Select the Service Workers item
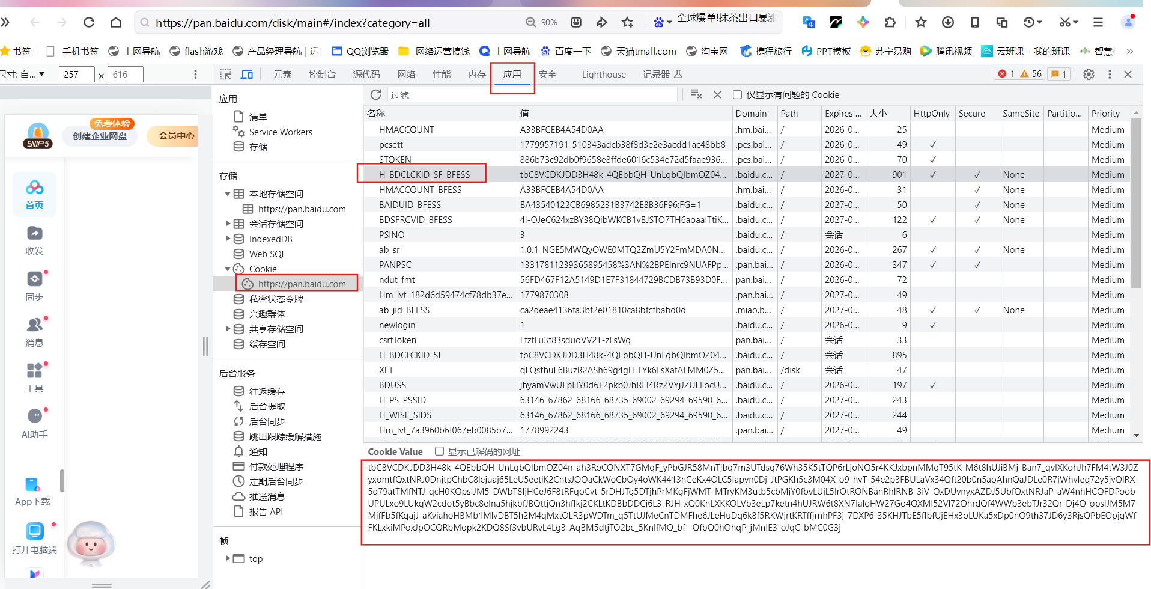This screenshot has height=589, width=1151. 281,132
